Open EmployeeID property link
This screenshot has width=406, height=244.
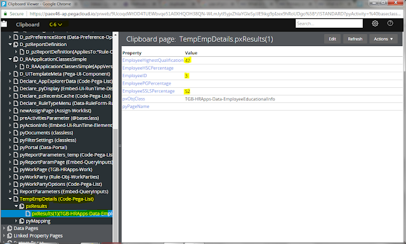click(x=134, y=76)
